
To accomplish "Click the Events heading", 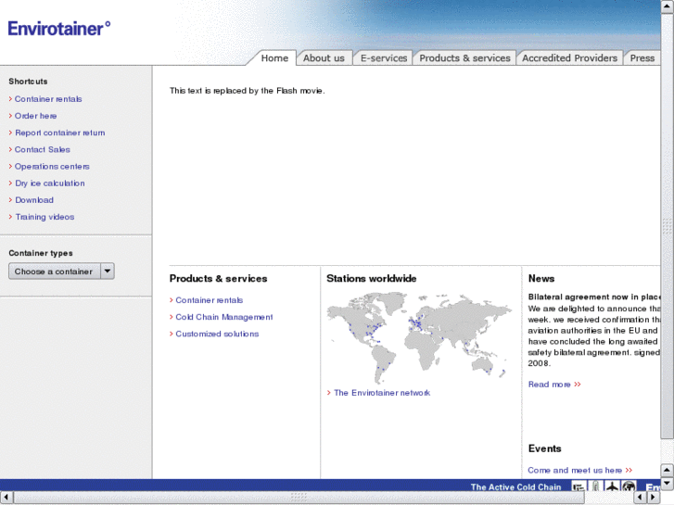I will click(x=544, y=448).
